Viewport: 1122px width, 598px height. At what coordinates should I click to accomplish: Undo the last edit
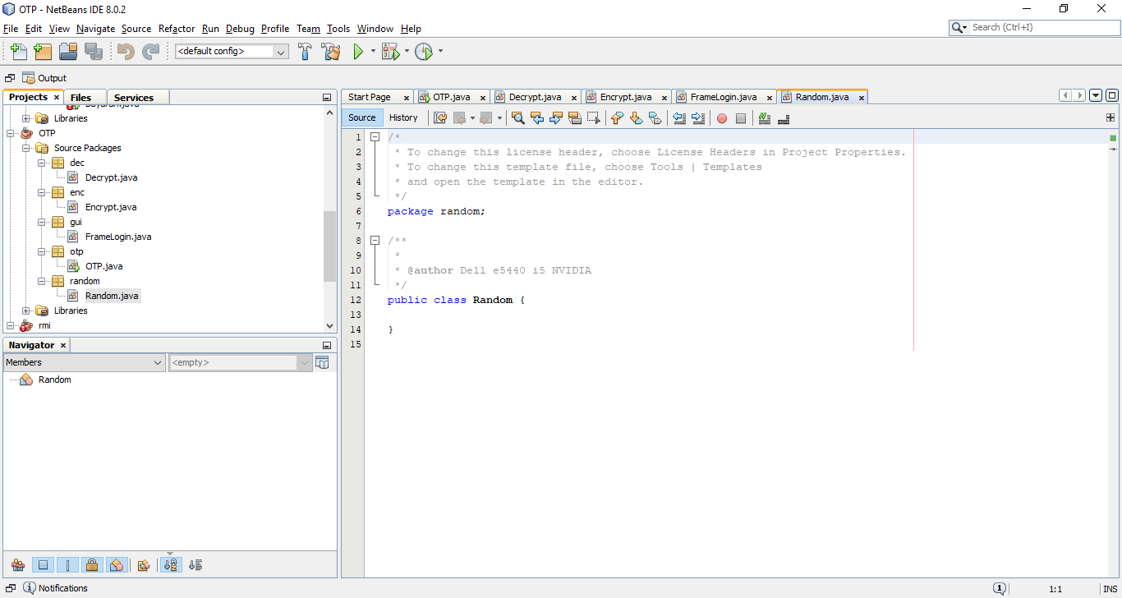(123, 51)
